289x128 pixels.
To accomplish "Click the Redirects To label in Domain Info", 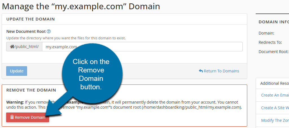I will pyautogui.click(x=270, y=42).
